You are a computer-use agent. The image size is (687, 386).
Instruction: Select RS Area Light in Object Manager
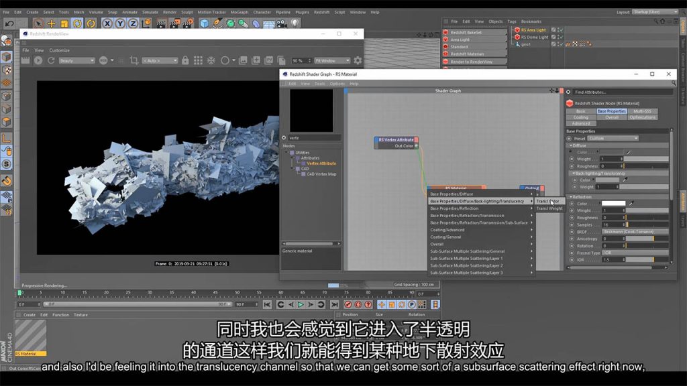pyautogui.click(x=533, y=30)
